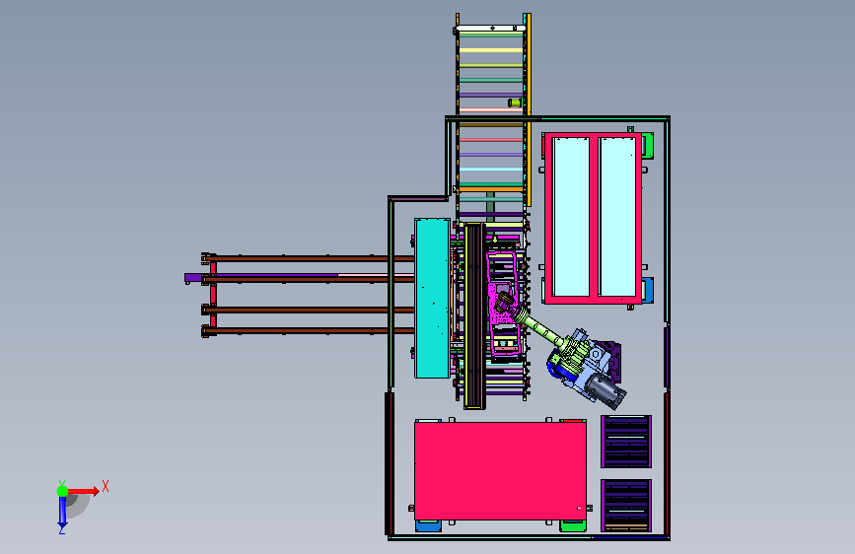Select the left light-cyan panel in pink frame
This screenshot has height=554, width=855.
point(571,217)
